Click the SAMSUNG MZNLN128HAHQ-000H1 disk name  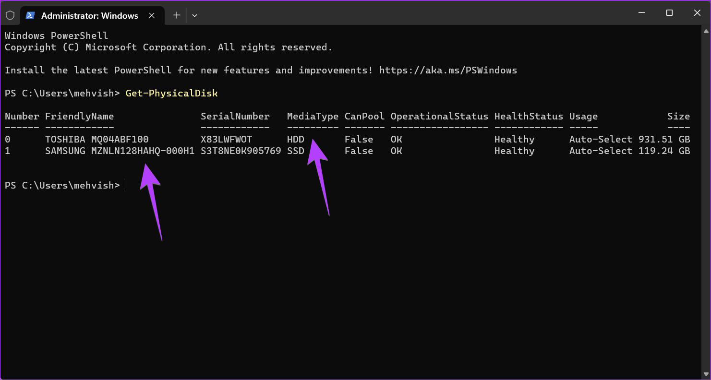pos(120,151)
